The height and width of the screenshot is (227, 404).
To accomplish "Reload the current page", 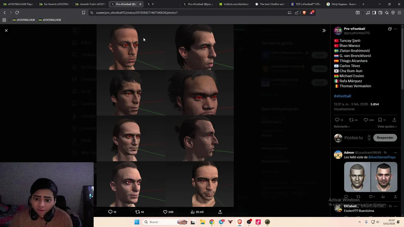I will click(x=17, y=13).
